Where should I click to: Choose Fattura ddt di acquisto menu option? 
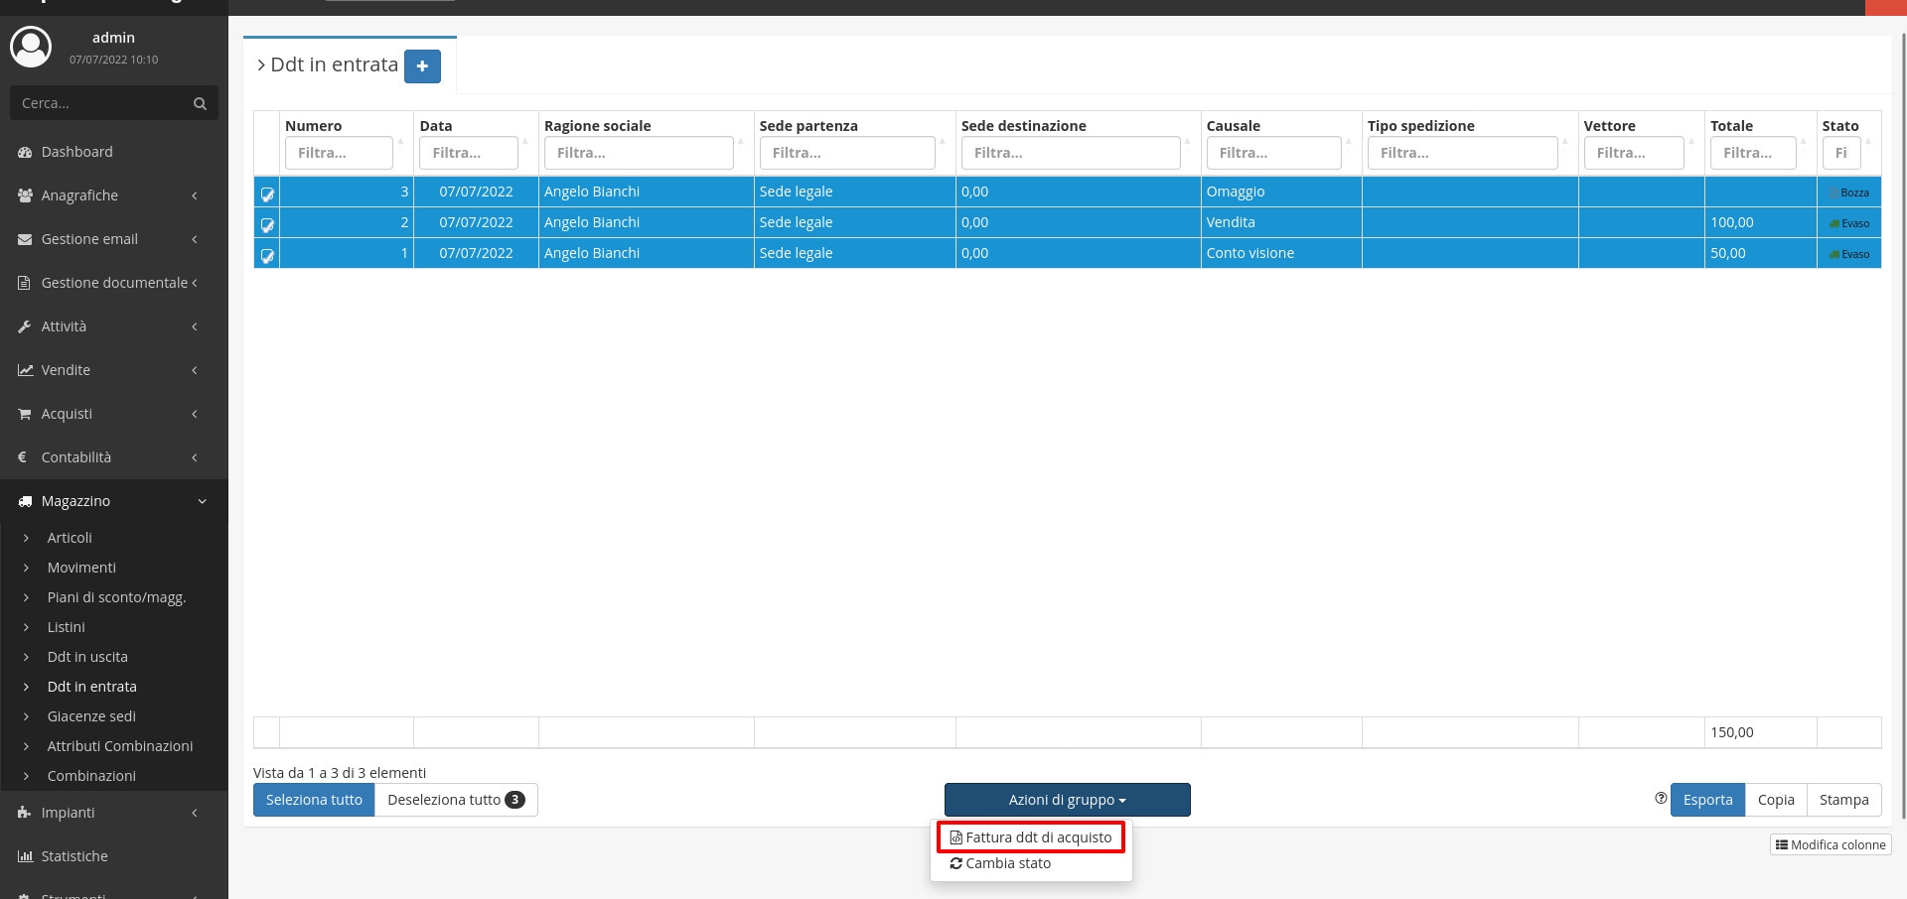[1031, 837]
